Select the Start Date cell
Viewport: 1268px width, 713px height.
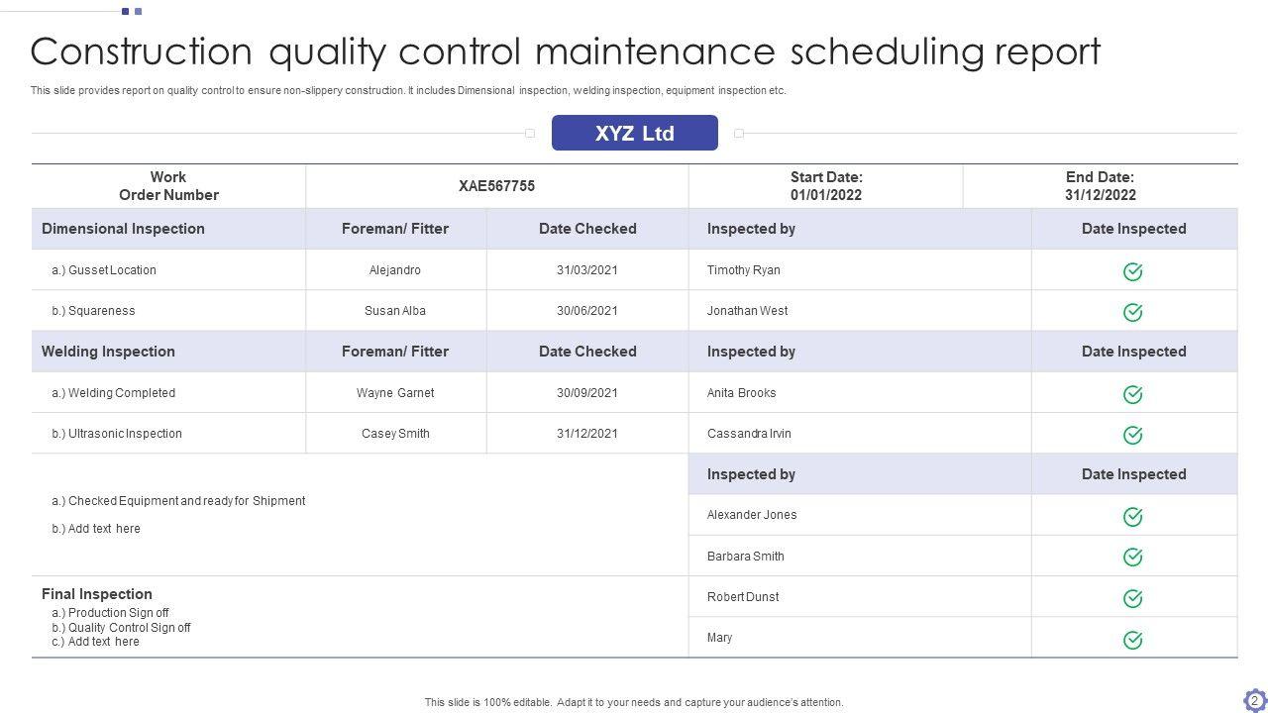825,186
